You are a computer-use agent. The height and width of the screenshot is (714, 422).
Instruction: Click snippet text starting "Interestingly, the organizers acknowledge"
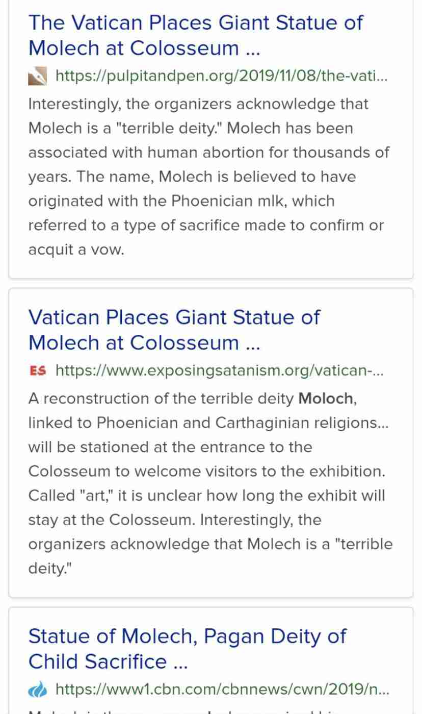198,104
